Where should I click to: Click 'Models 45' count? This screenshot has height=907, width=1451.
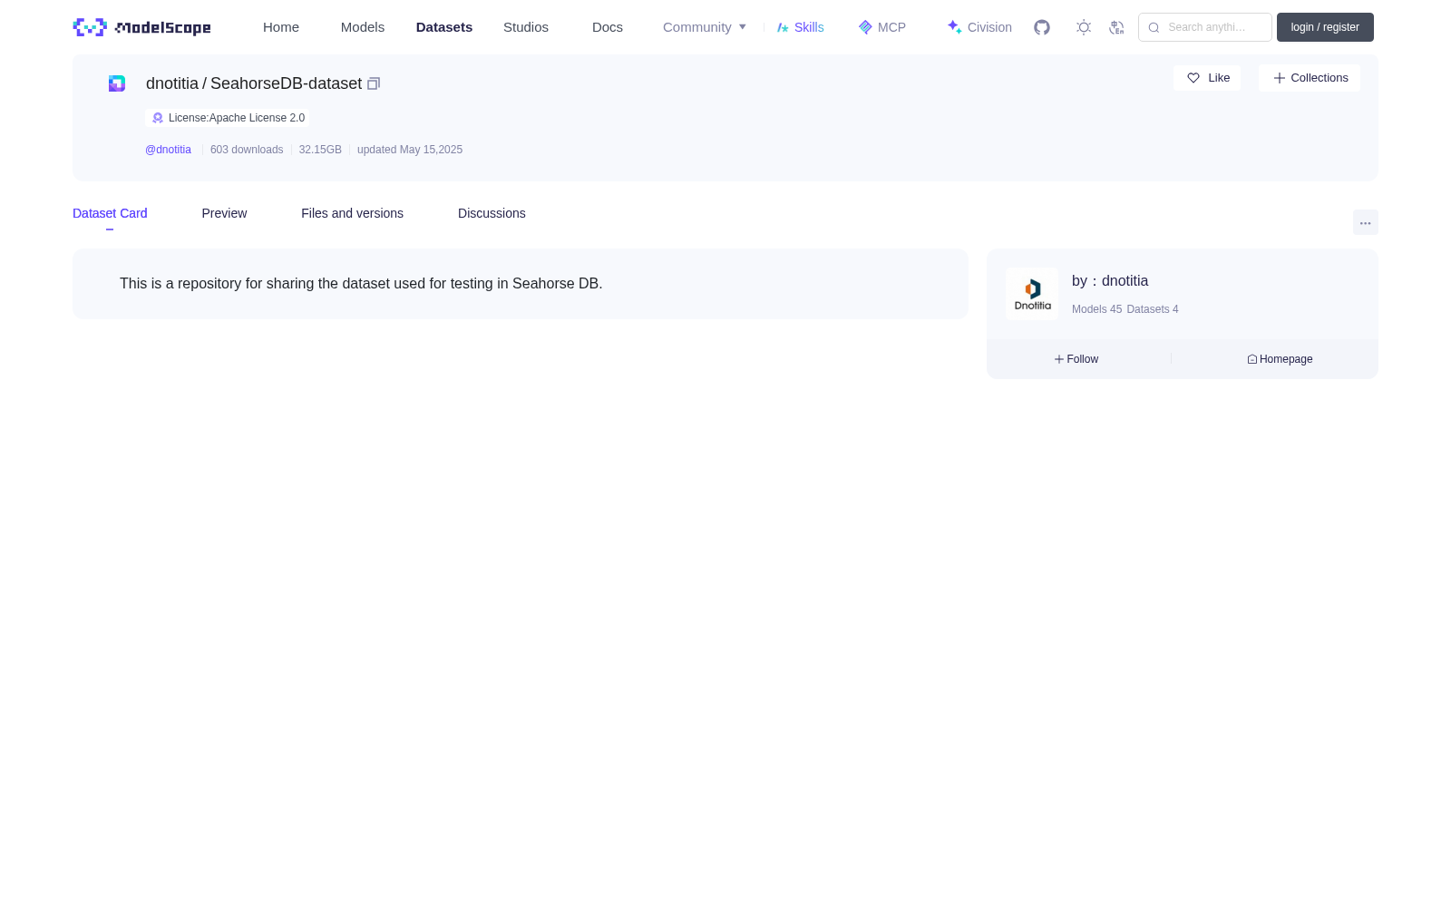[x=1096, y=309]
